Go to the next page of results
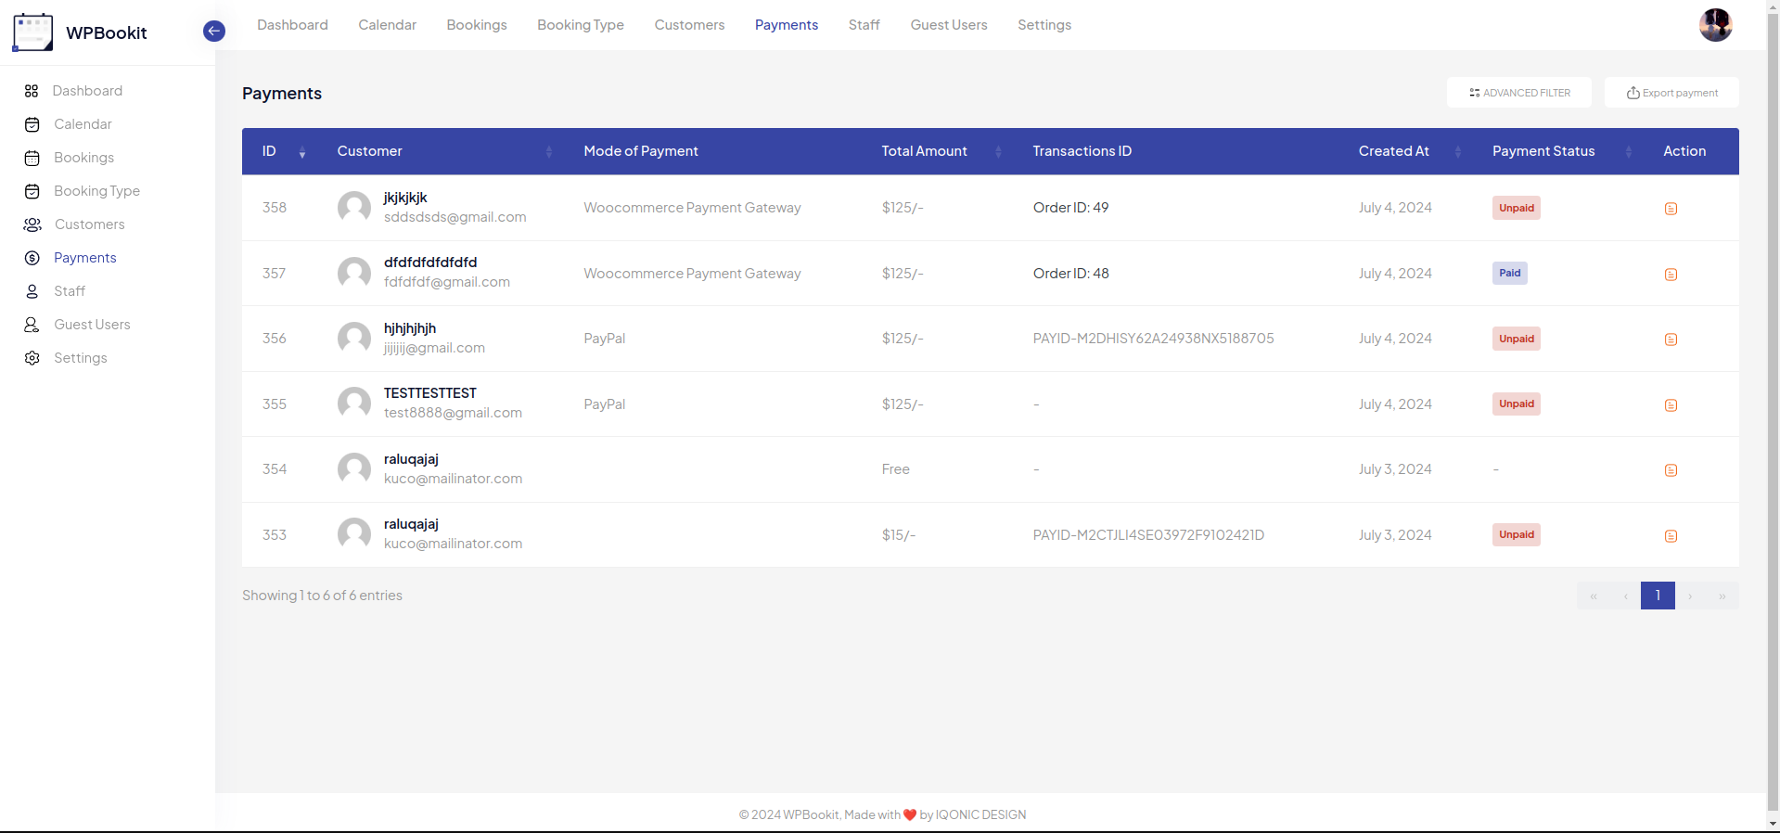This screenshot has height=833, width=1780. (x=1690, y=596)
